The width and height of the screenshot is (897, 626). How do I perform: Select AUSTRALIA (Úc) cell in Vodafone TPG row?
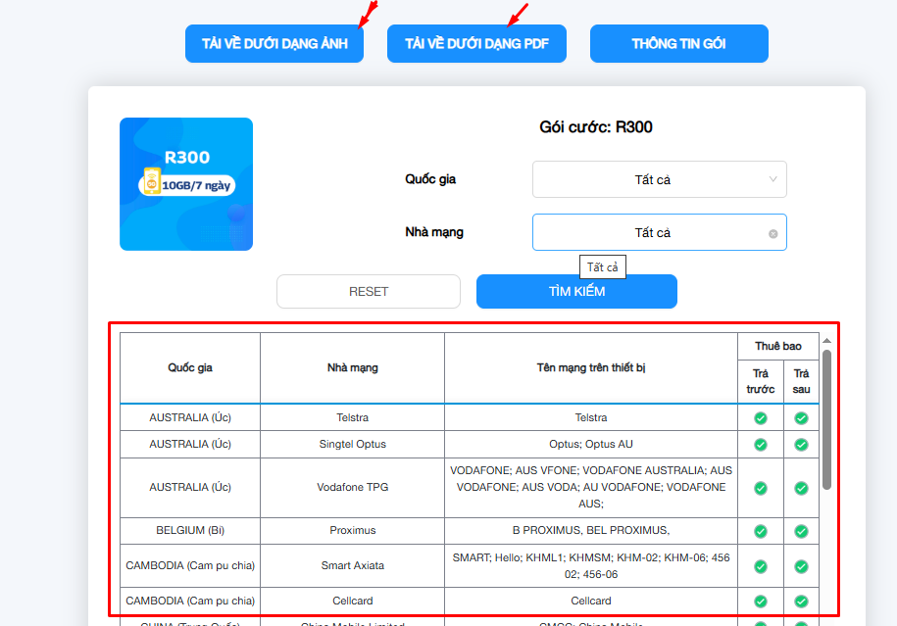190,487
